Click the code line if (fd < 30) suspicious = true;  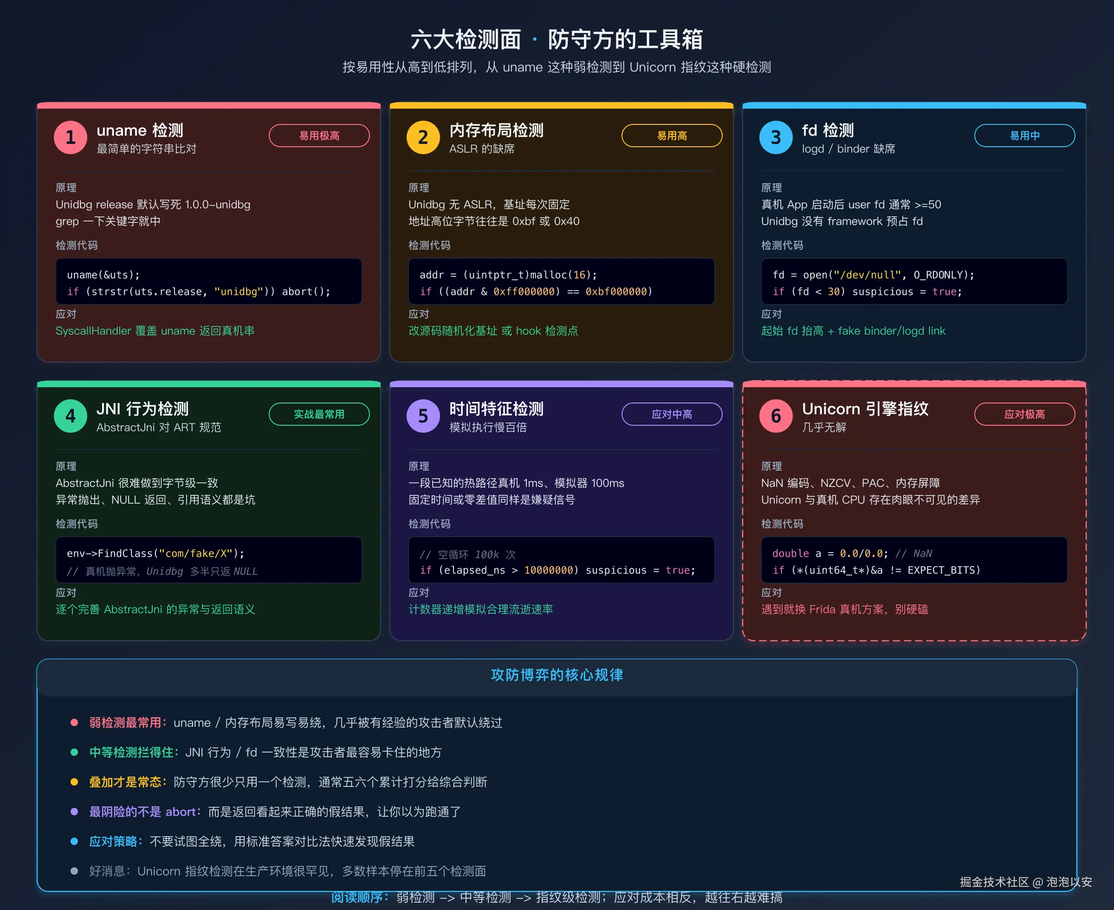(867, 292)
